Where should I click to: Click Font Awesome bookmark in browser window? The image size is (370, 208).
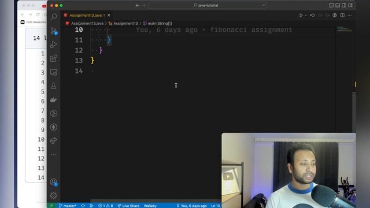pyautogui.click(x=34, y=22)
